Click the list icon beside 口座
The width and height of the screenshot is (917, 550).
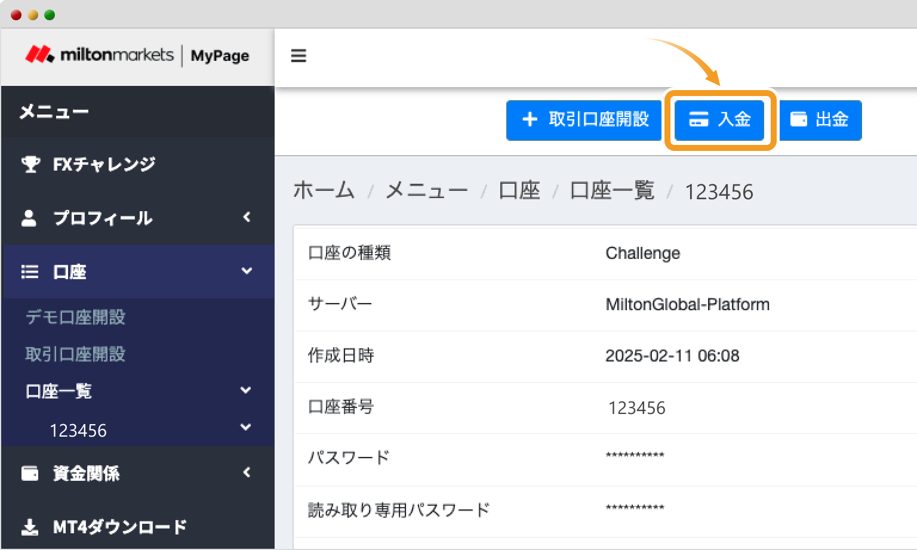point(30,272)
